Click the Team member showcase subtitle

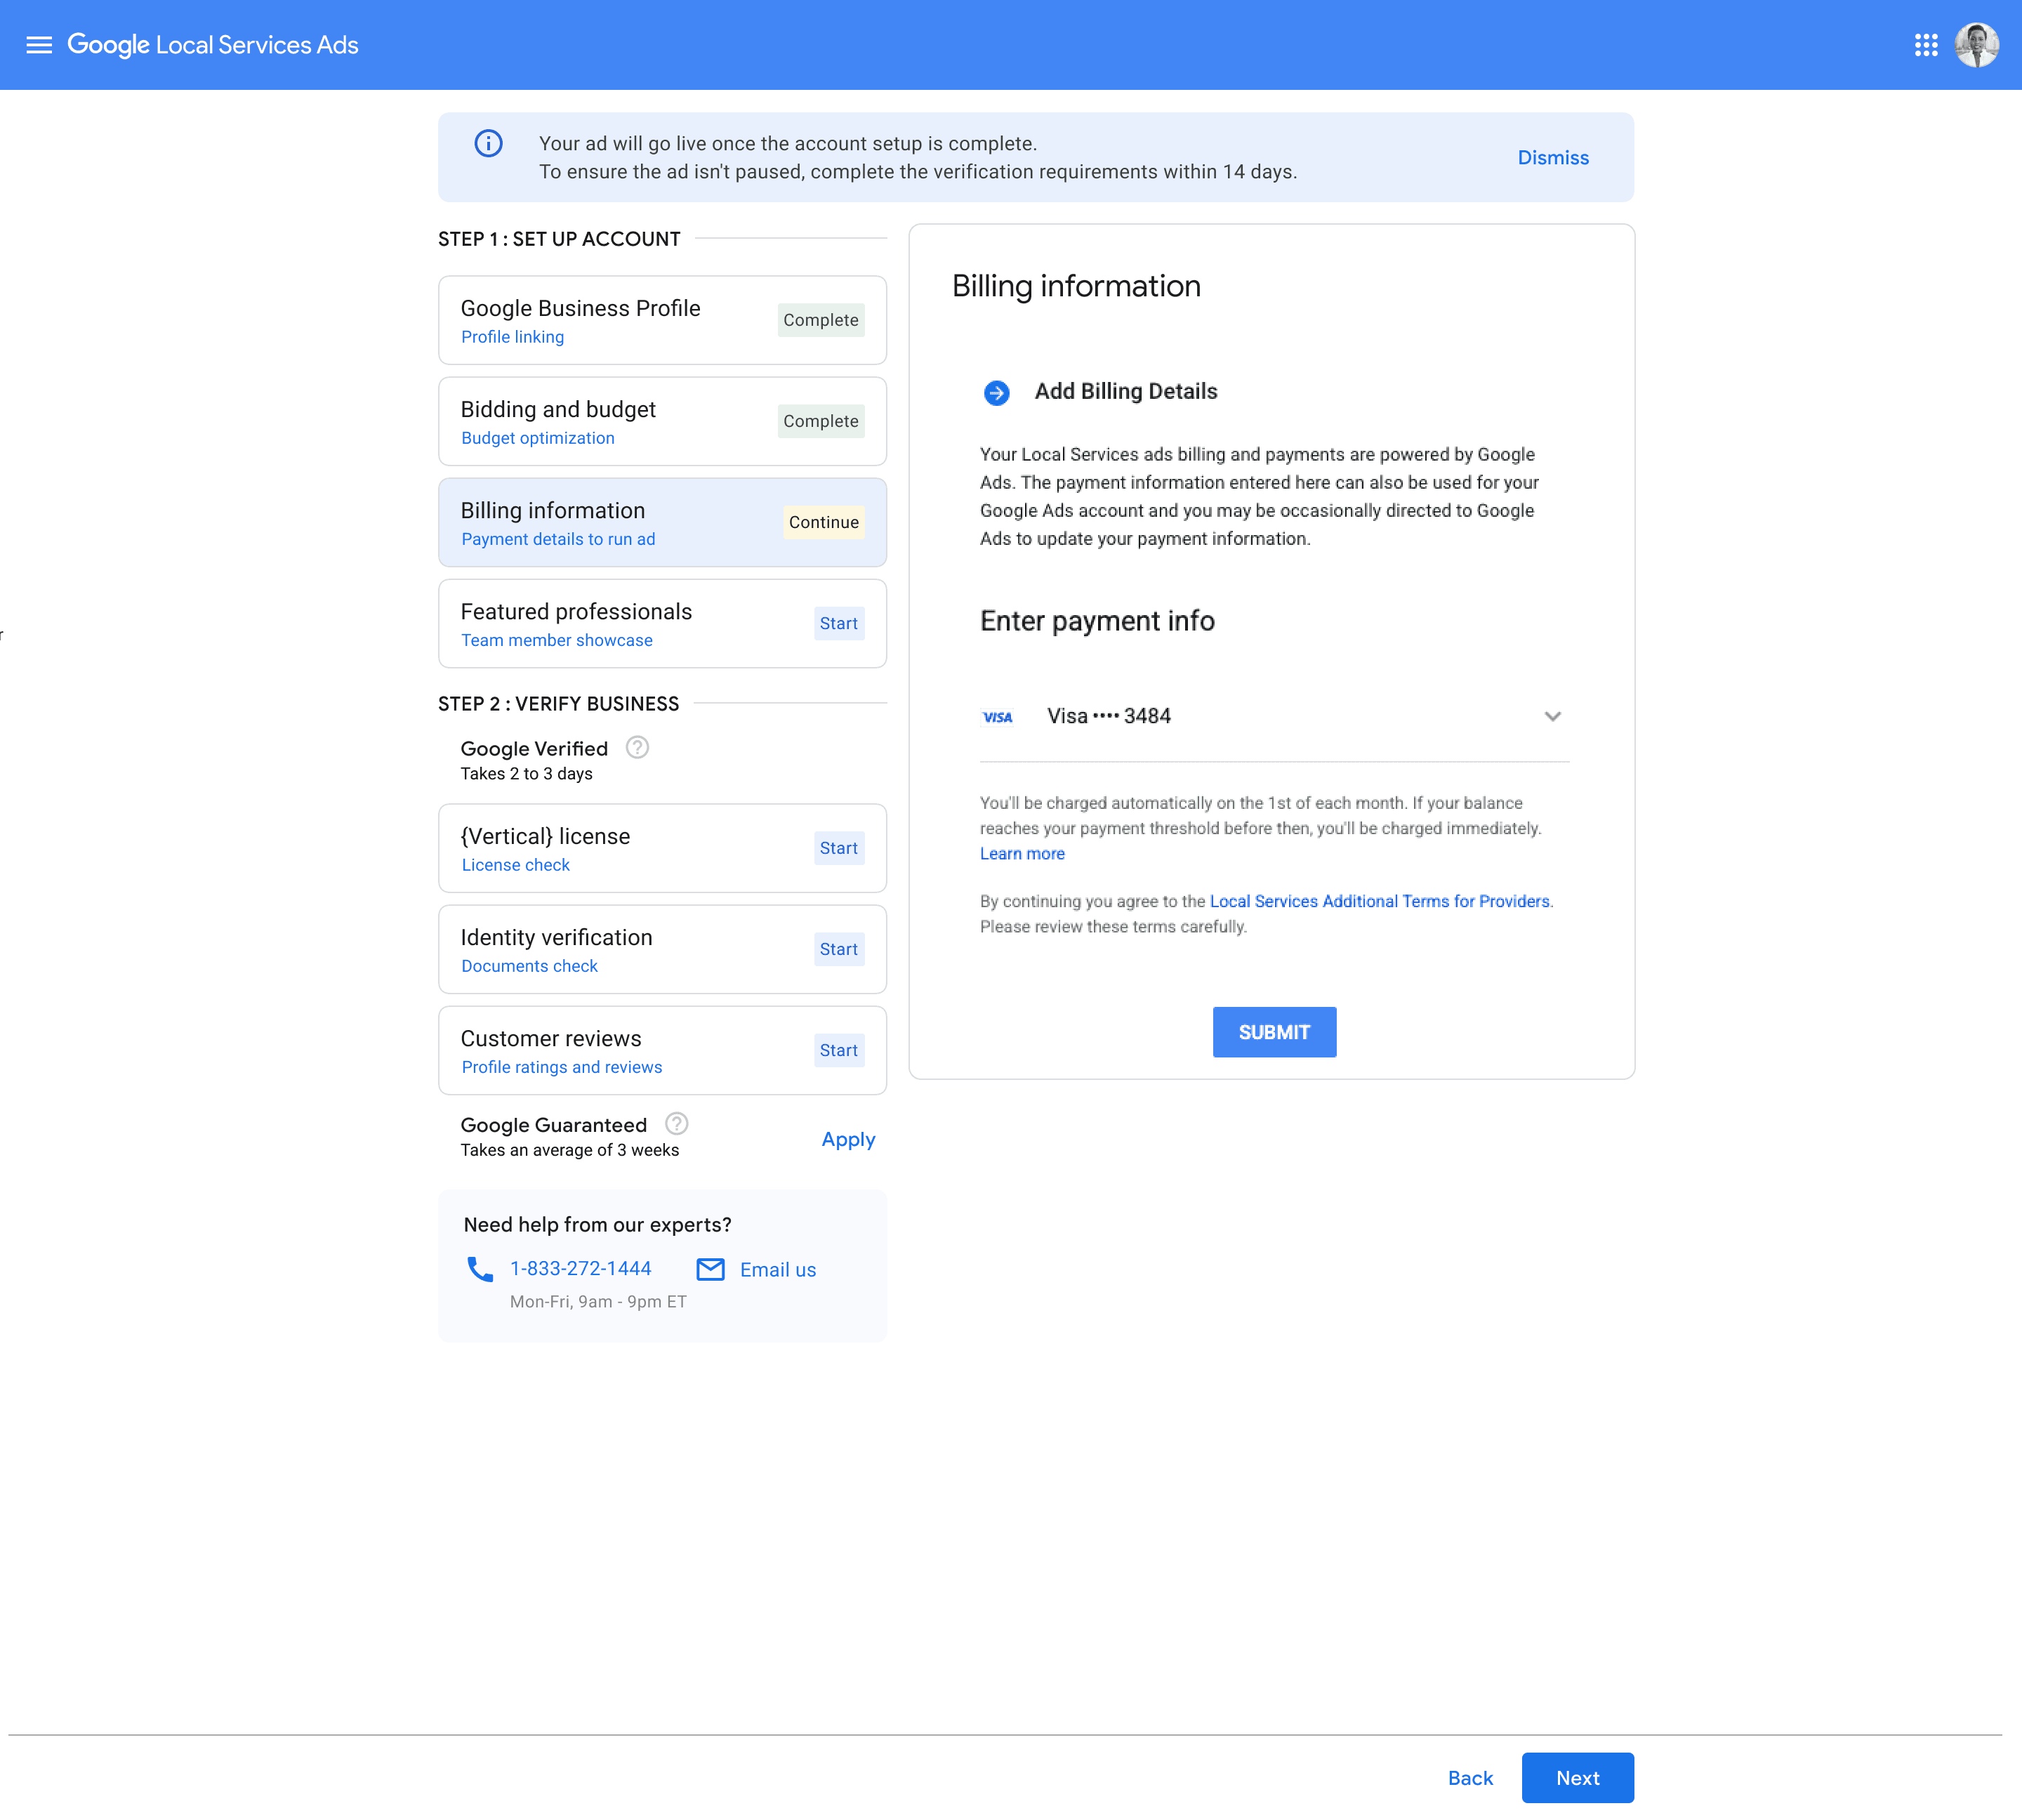click(557, 640)
